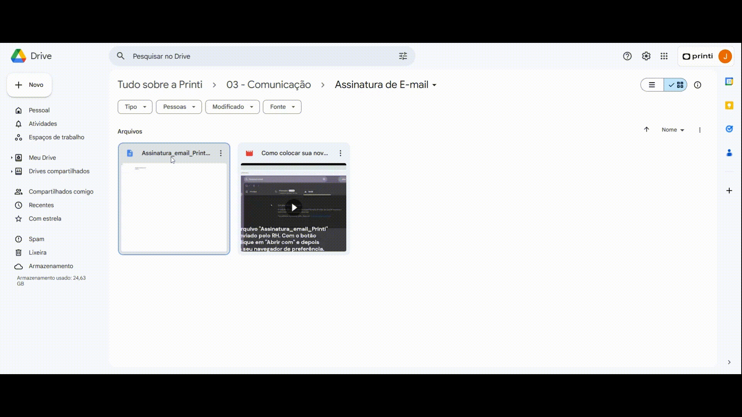Expand the Meu Drive tree

(x=12, y=158)
